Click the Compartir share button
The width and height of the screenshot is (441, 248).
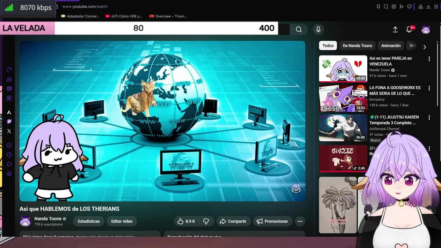click(233, 221)
